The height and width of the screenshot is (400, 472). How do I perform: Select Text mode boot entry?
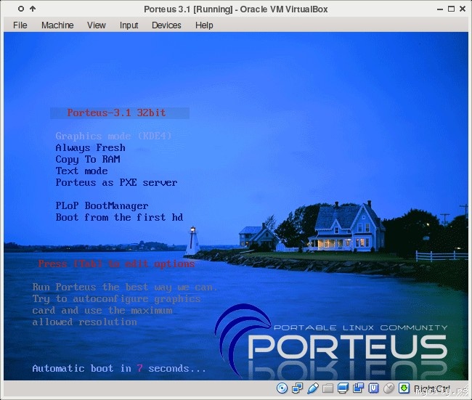coord(81,171)
